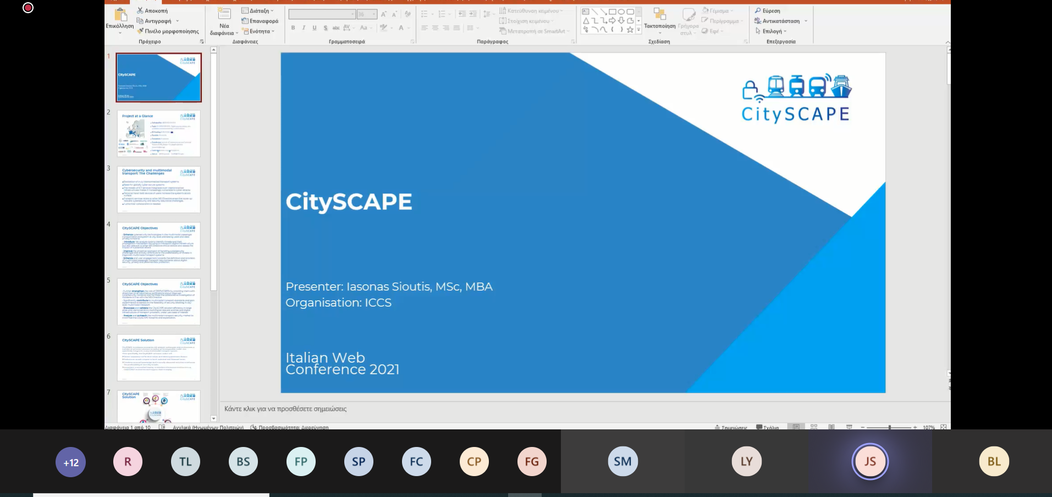Open the Section (Ενότητα) dropdown

[x=273, y=31]
